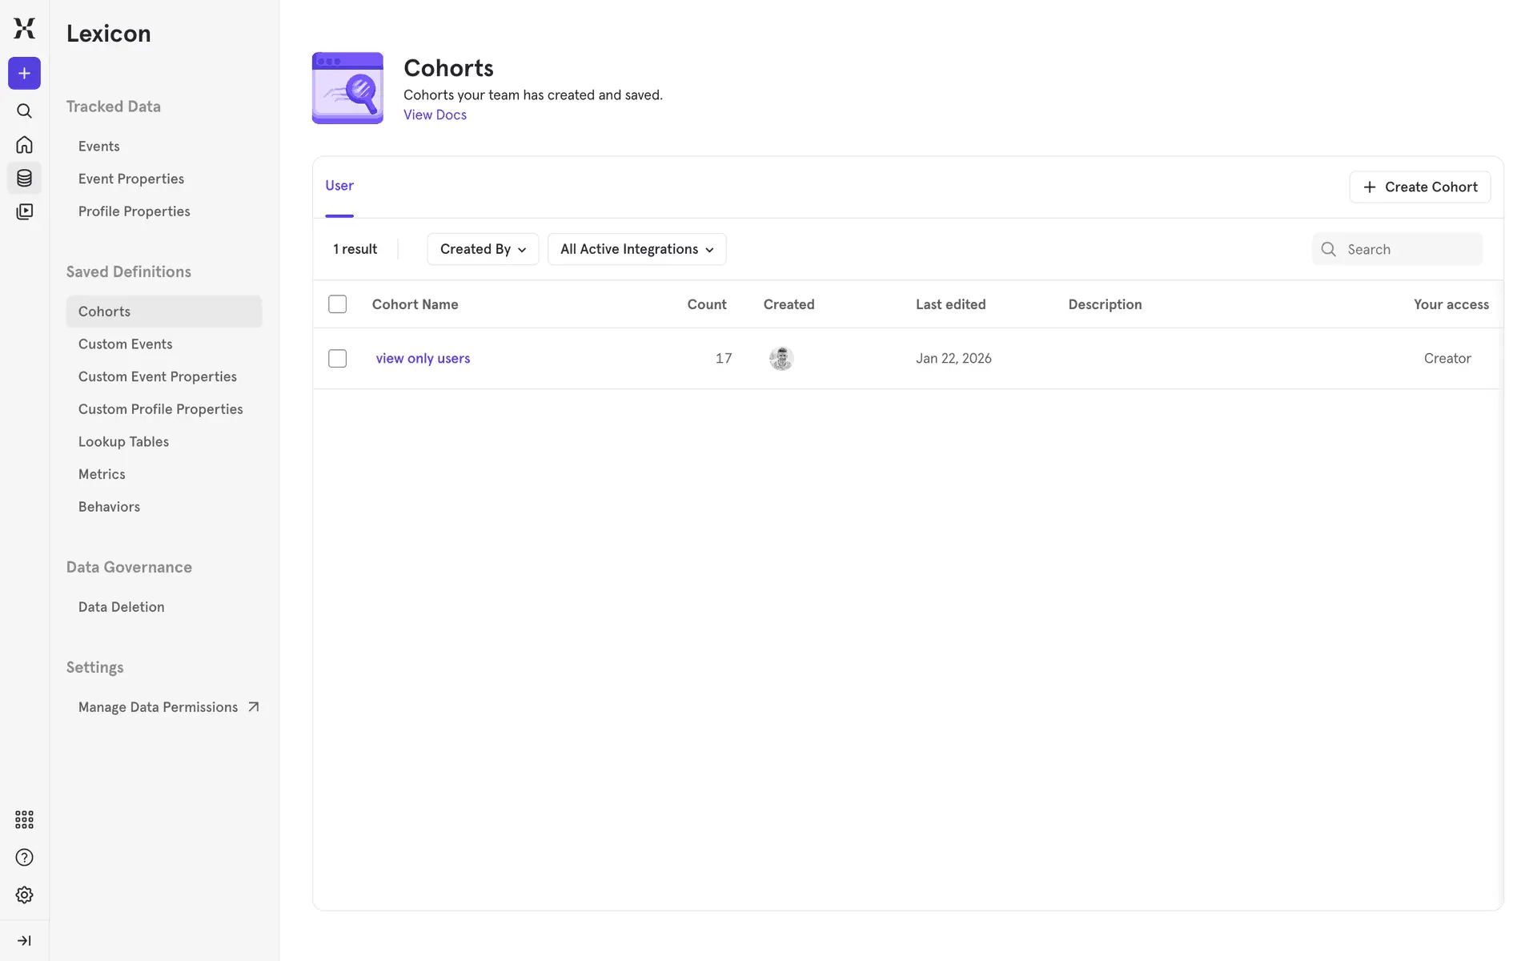Open the Data database icon

pos(24,179)
